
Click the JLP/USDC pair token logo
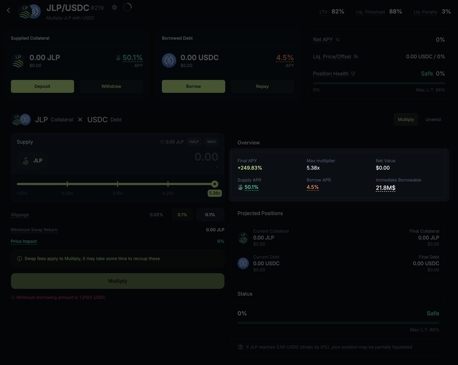(29, 11)
